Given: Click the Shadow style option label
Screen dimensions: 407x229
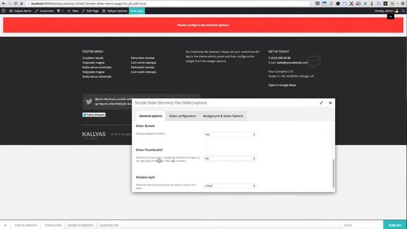Looking at the screenshot, I should (145, 177).
